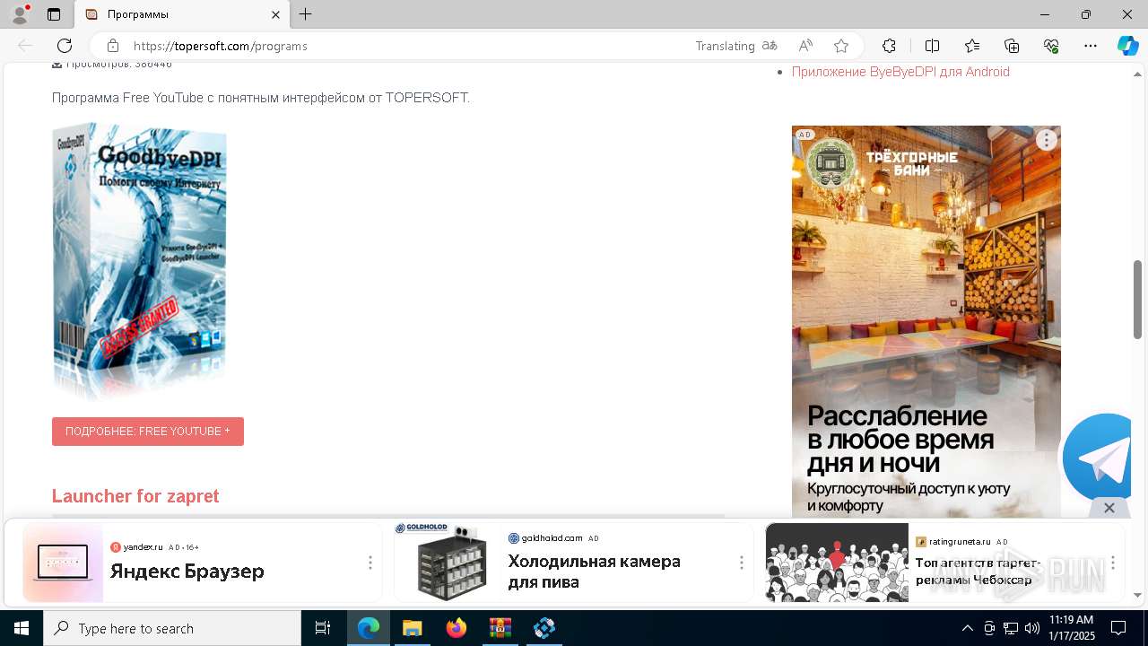
Task: Open the clock showing 11:19 AM
Action: (1072, 628)
